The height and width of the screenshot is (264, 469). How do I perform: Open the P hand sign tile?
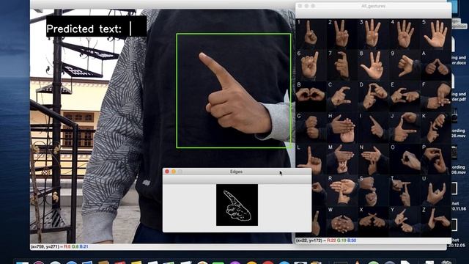click(x=435, y=159)
